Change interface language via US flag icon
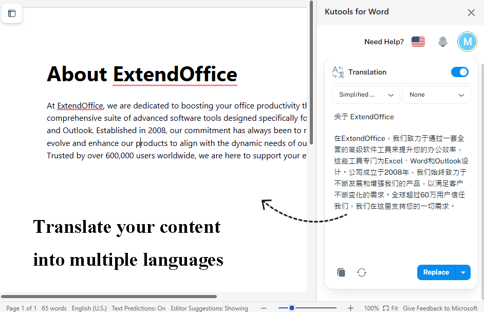The height and width of the screenshot is (312, 484). tap(418, 42)
